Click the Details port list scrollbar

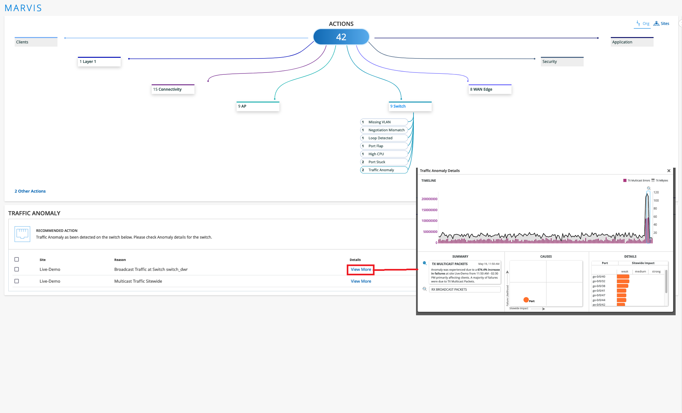point(666,282)
